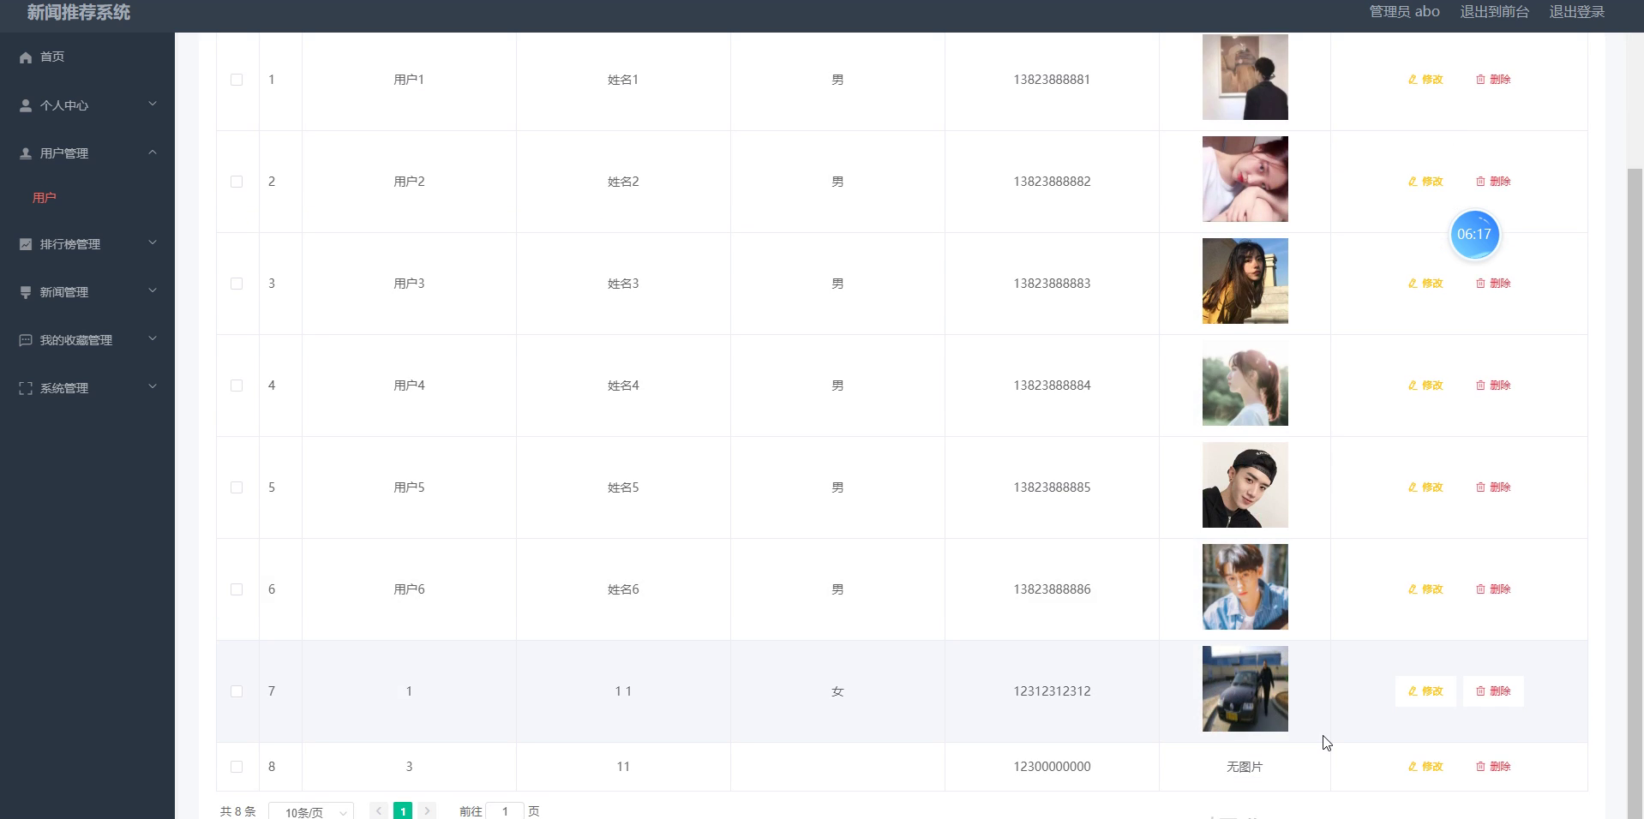Expand the 个人中心 chevron
The width and height of the screenshot is (1644, 819).
[x=153, y=105]
